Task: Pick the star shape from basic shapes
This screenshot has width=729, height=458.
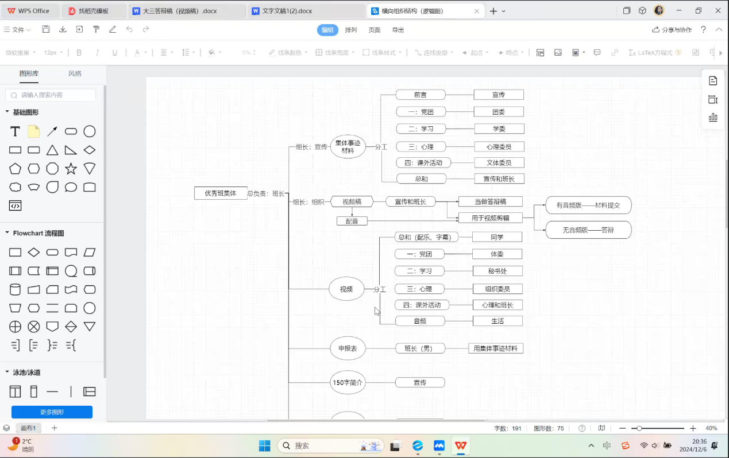Action: 71,169
